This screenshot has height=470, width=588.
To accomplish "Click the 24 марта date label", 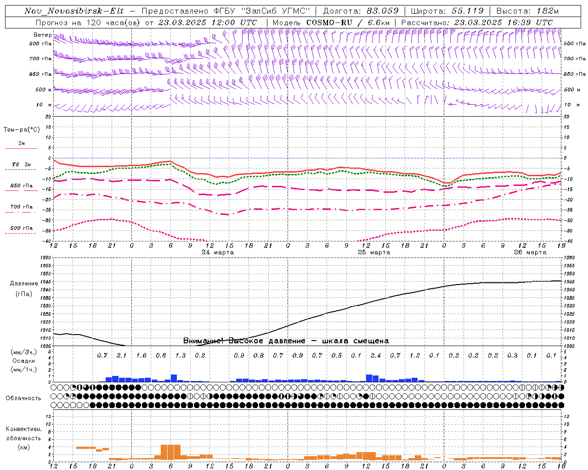I will [218, 252].
